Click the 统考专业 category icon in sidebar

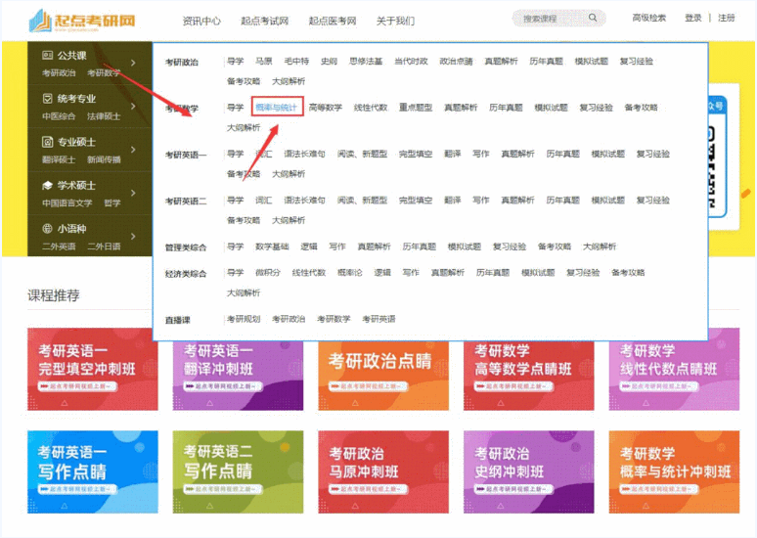(47, 99)
